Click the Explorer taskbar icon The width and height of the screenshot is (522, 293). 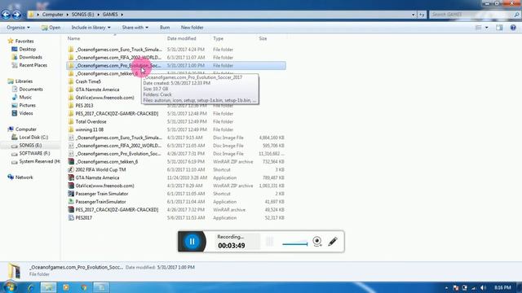click(x=48, y=287)
